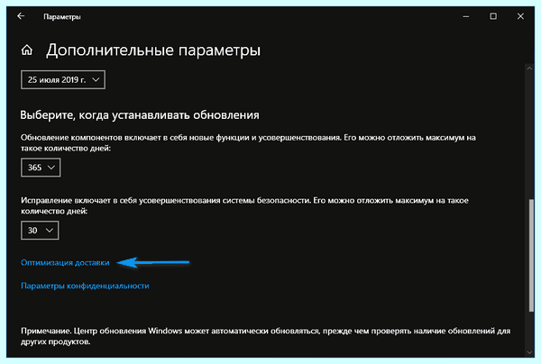The width and height of the screenshot is (541, 364).
Task: Click the Исправление включает description text
Action: 244,205
